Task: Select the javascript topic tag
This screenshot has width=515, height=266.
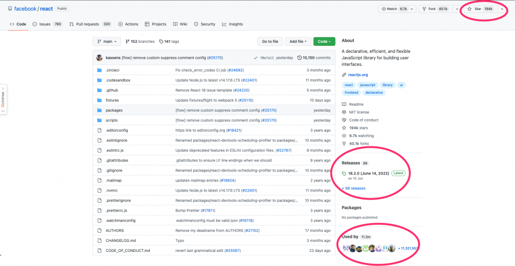Action: pos(368,85)
